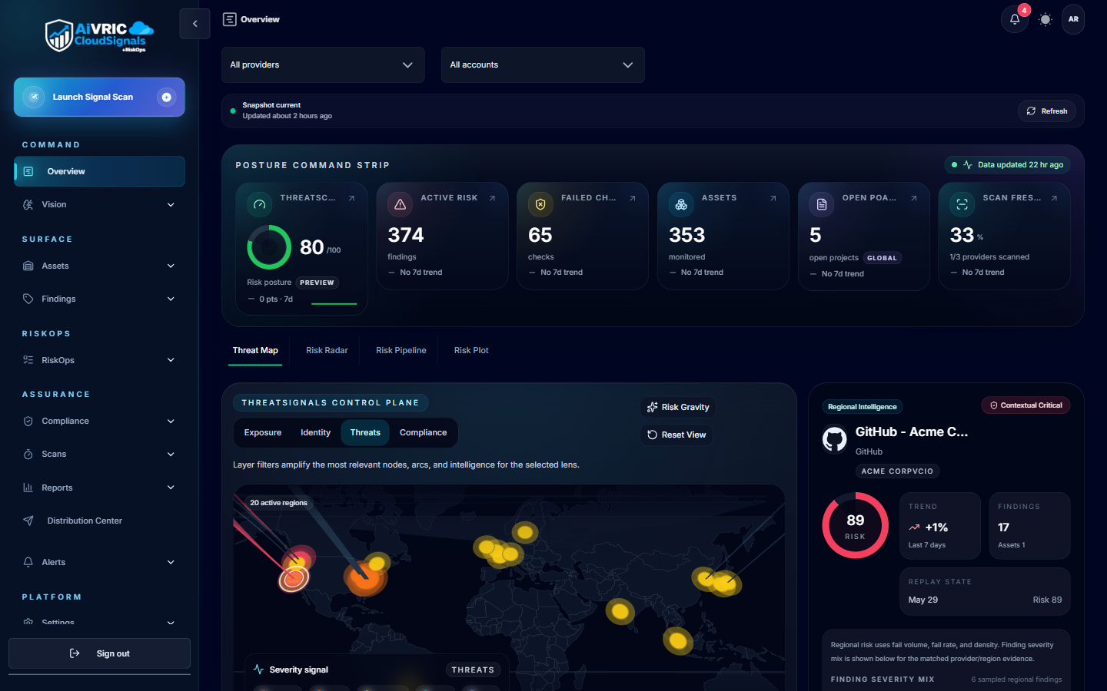
Task: Click the 80/100 ThreatScore ring gauge
Action: pos(269,247)
